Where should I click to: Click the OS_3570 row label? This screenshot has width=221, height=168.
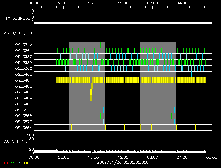tap(24, 122)
